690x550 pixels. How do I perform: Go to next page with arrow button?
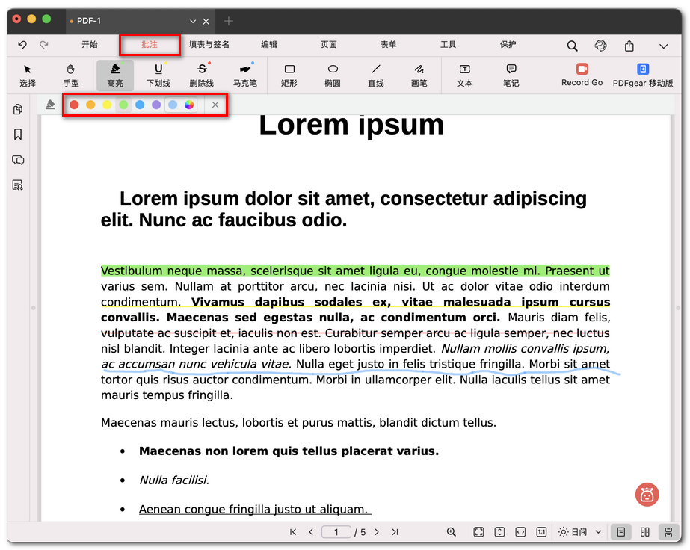point(377,532)
